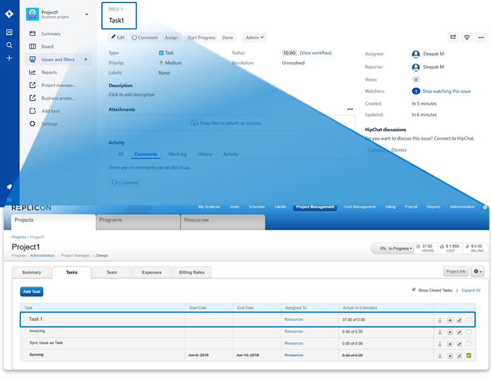Open the issue's more actions ellipsis menu
The width and height of the screenshot is (491, 379).
point(481,37)
